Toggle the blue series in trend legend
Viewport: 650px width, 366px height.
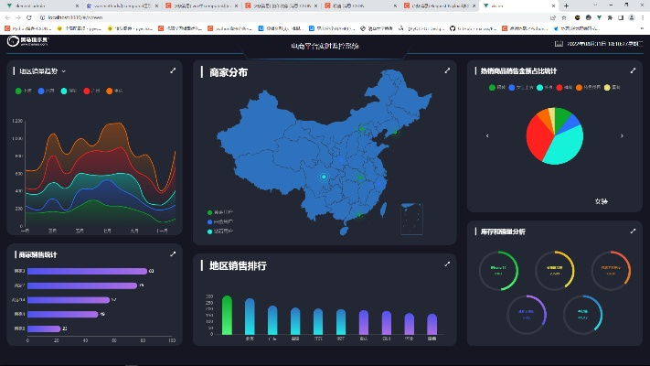coord(46,91)
